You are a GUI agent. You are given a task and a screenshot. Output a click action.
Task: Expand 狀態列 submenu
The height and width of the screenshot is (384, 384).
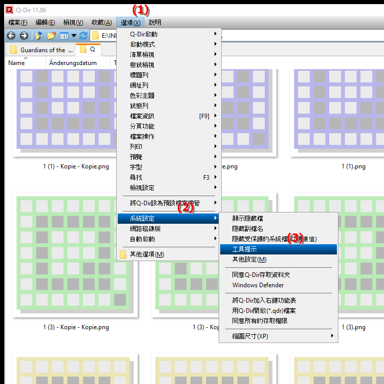(x=169, y=106)
